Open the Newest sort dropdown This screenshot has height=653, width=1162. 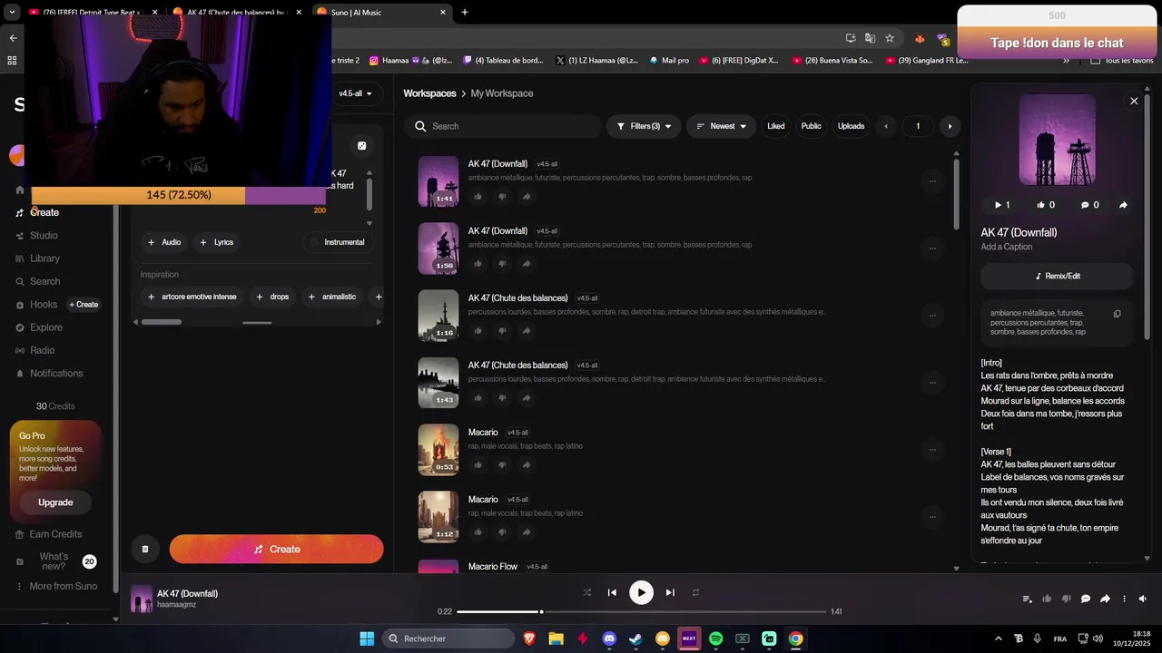tap(721, 126)
